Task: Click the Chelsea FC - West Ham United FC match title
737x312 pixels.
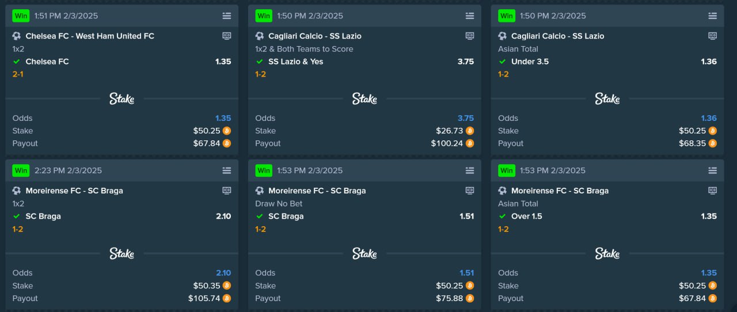Action: point(90,36)
